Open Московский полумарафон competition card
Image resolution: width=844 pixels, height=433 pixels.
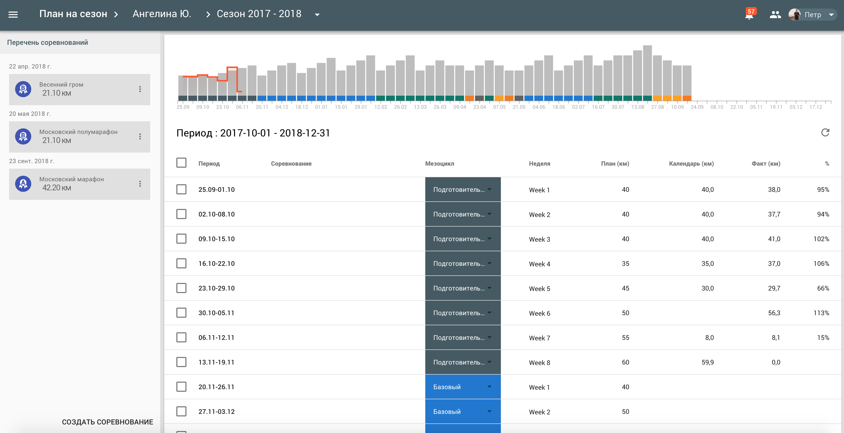(80, 137)
